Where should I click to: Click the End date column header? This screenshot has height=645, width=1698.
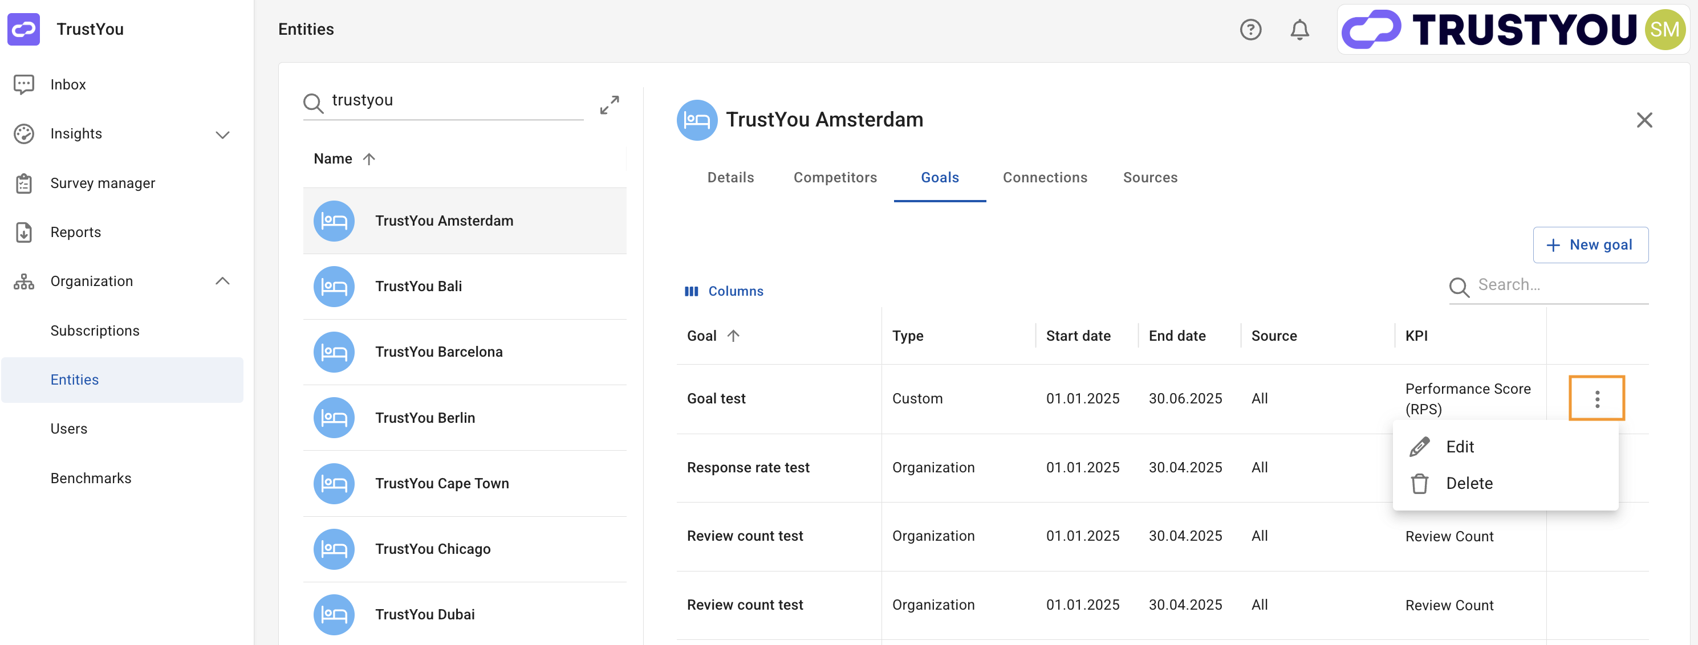point(1177,336)
